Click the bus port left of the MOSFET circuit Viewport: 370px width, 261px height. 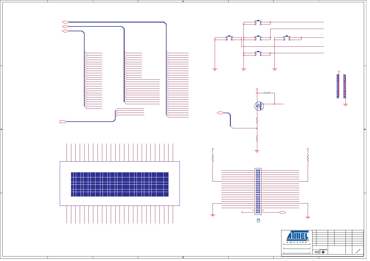pos(220,113)
